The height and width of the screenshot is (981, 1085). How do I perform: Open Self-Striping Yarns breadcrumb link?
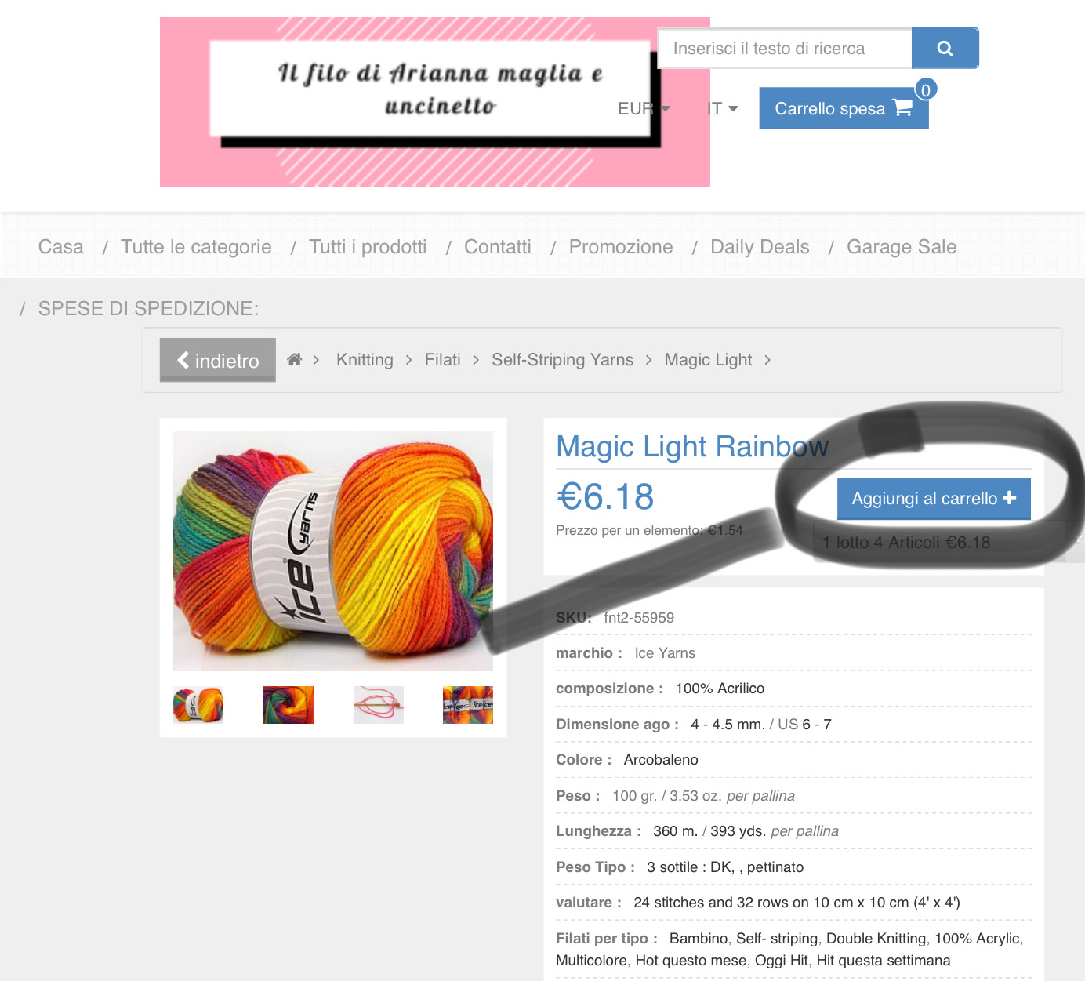[562, 360]
